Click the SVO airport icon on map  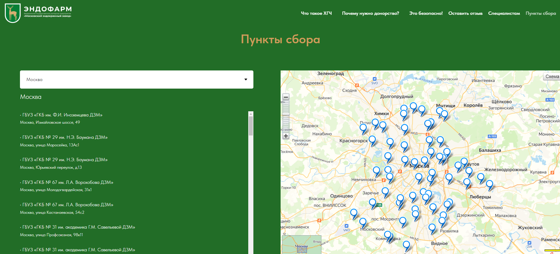(375, 79)
